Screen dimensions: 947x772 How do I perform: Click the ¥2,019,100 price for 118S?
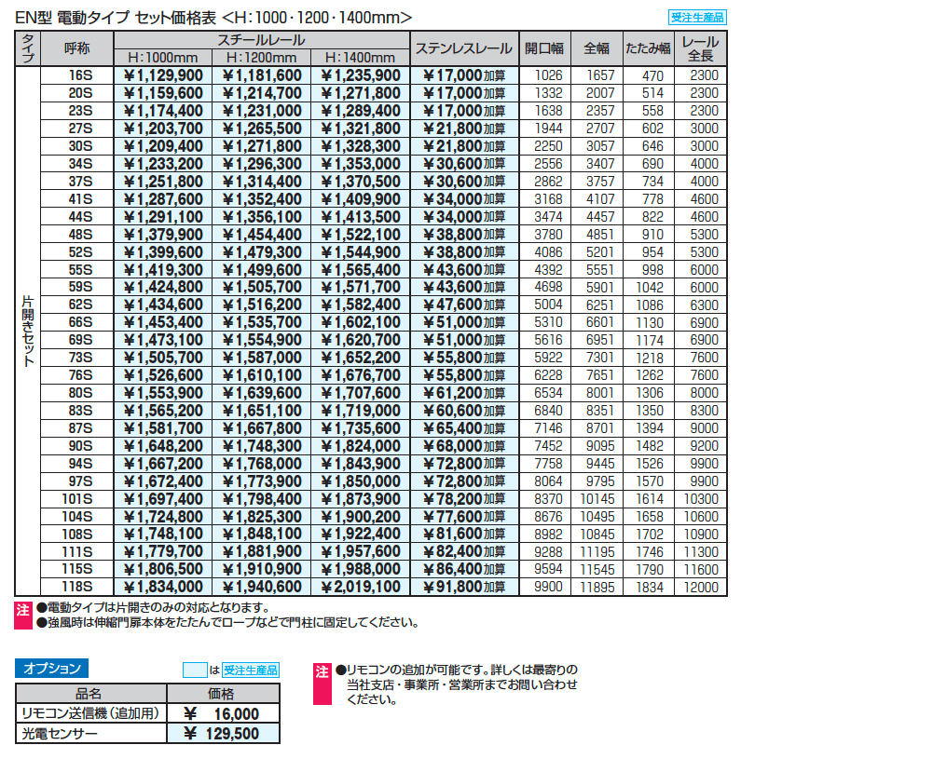[x=361, y=587]
